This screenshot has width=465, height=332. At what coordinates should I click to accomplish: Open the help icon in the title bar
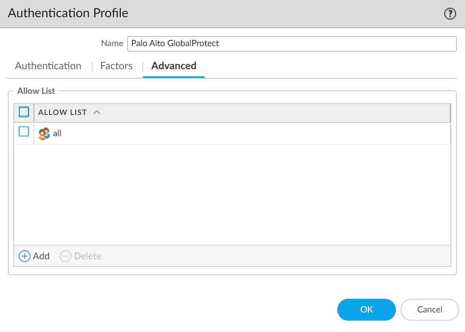450,14
